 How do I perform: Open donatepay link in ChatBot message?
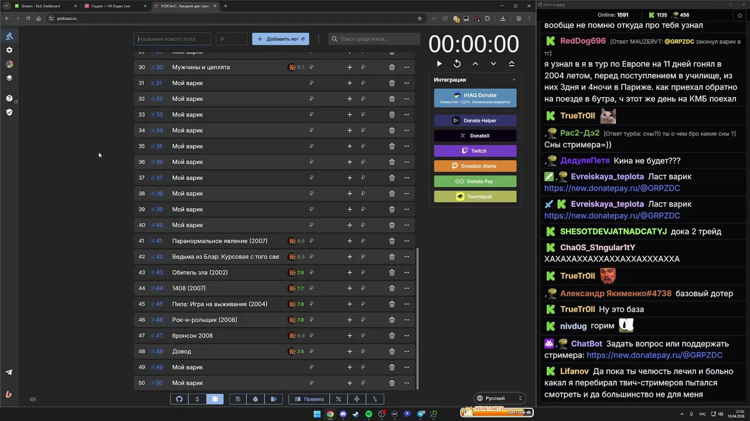point(654,355)
